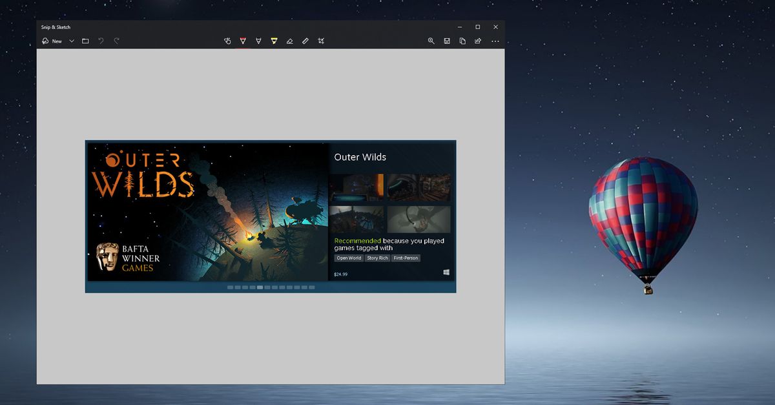Viewport: 775px width, 405px height.
Task: Copy the snip to clipboard
Action: coord(461,40)
